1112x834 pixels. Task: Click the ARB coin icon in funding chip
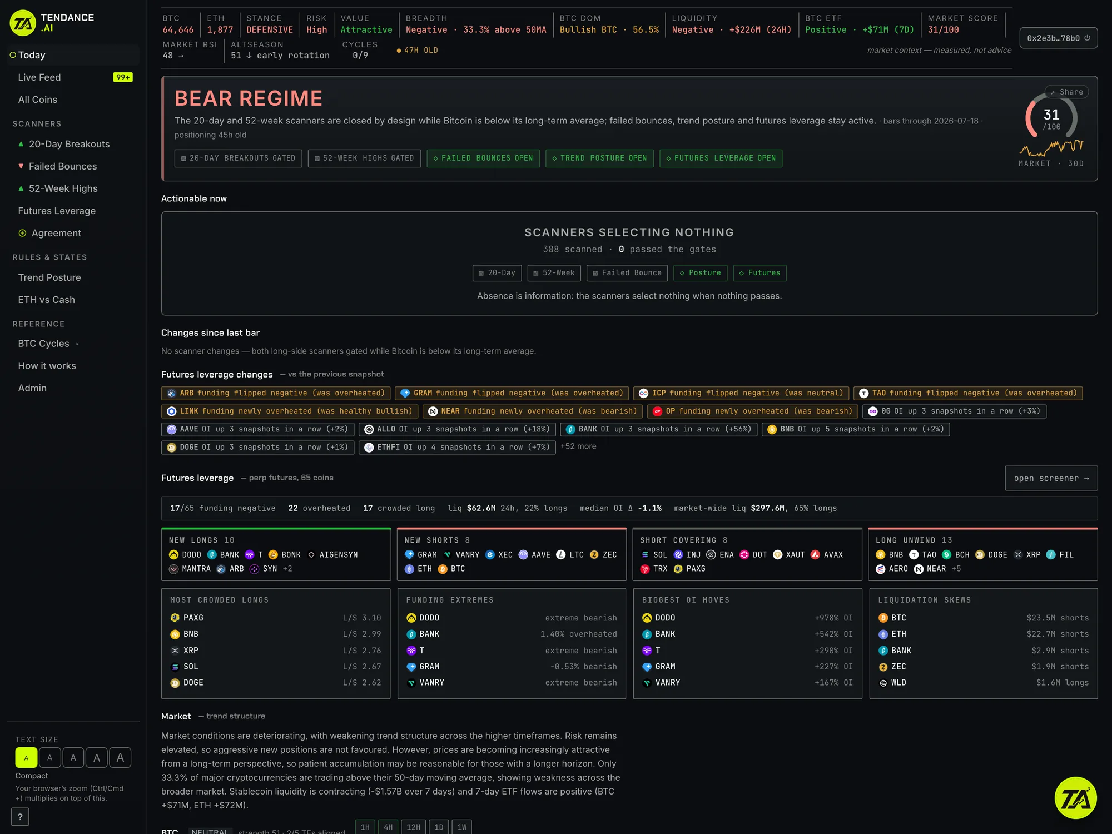point(172,393)
